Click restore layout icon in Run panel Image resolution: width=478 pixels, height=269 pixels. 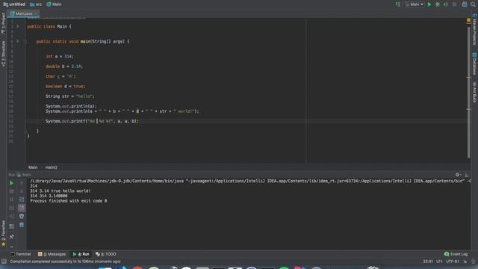coord(11,226)
